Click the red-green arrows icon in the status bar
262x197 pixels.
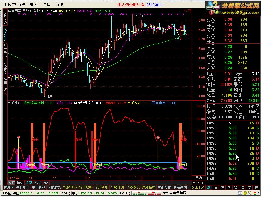[255, 193]
